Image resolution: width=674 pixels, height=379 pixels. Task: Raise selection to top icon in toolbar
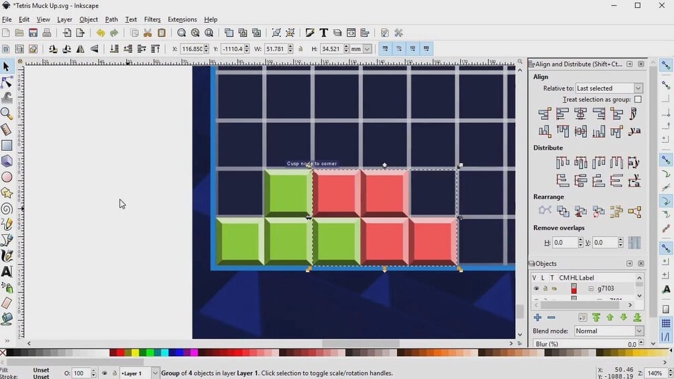[155, 49]
